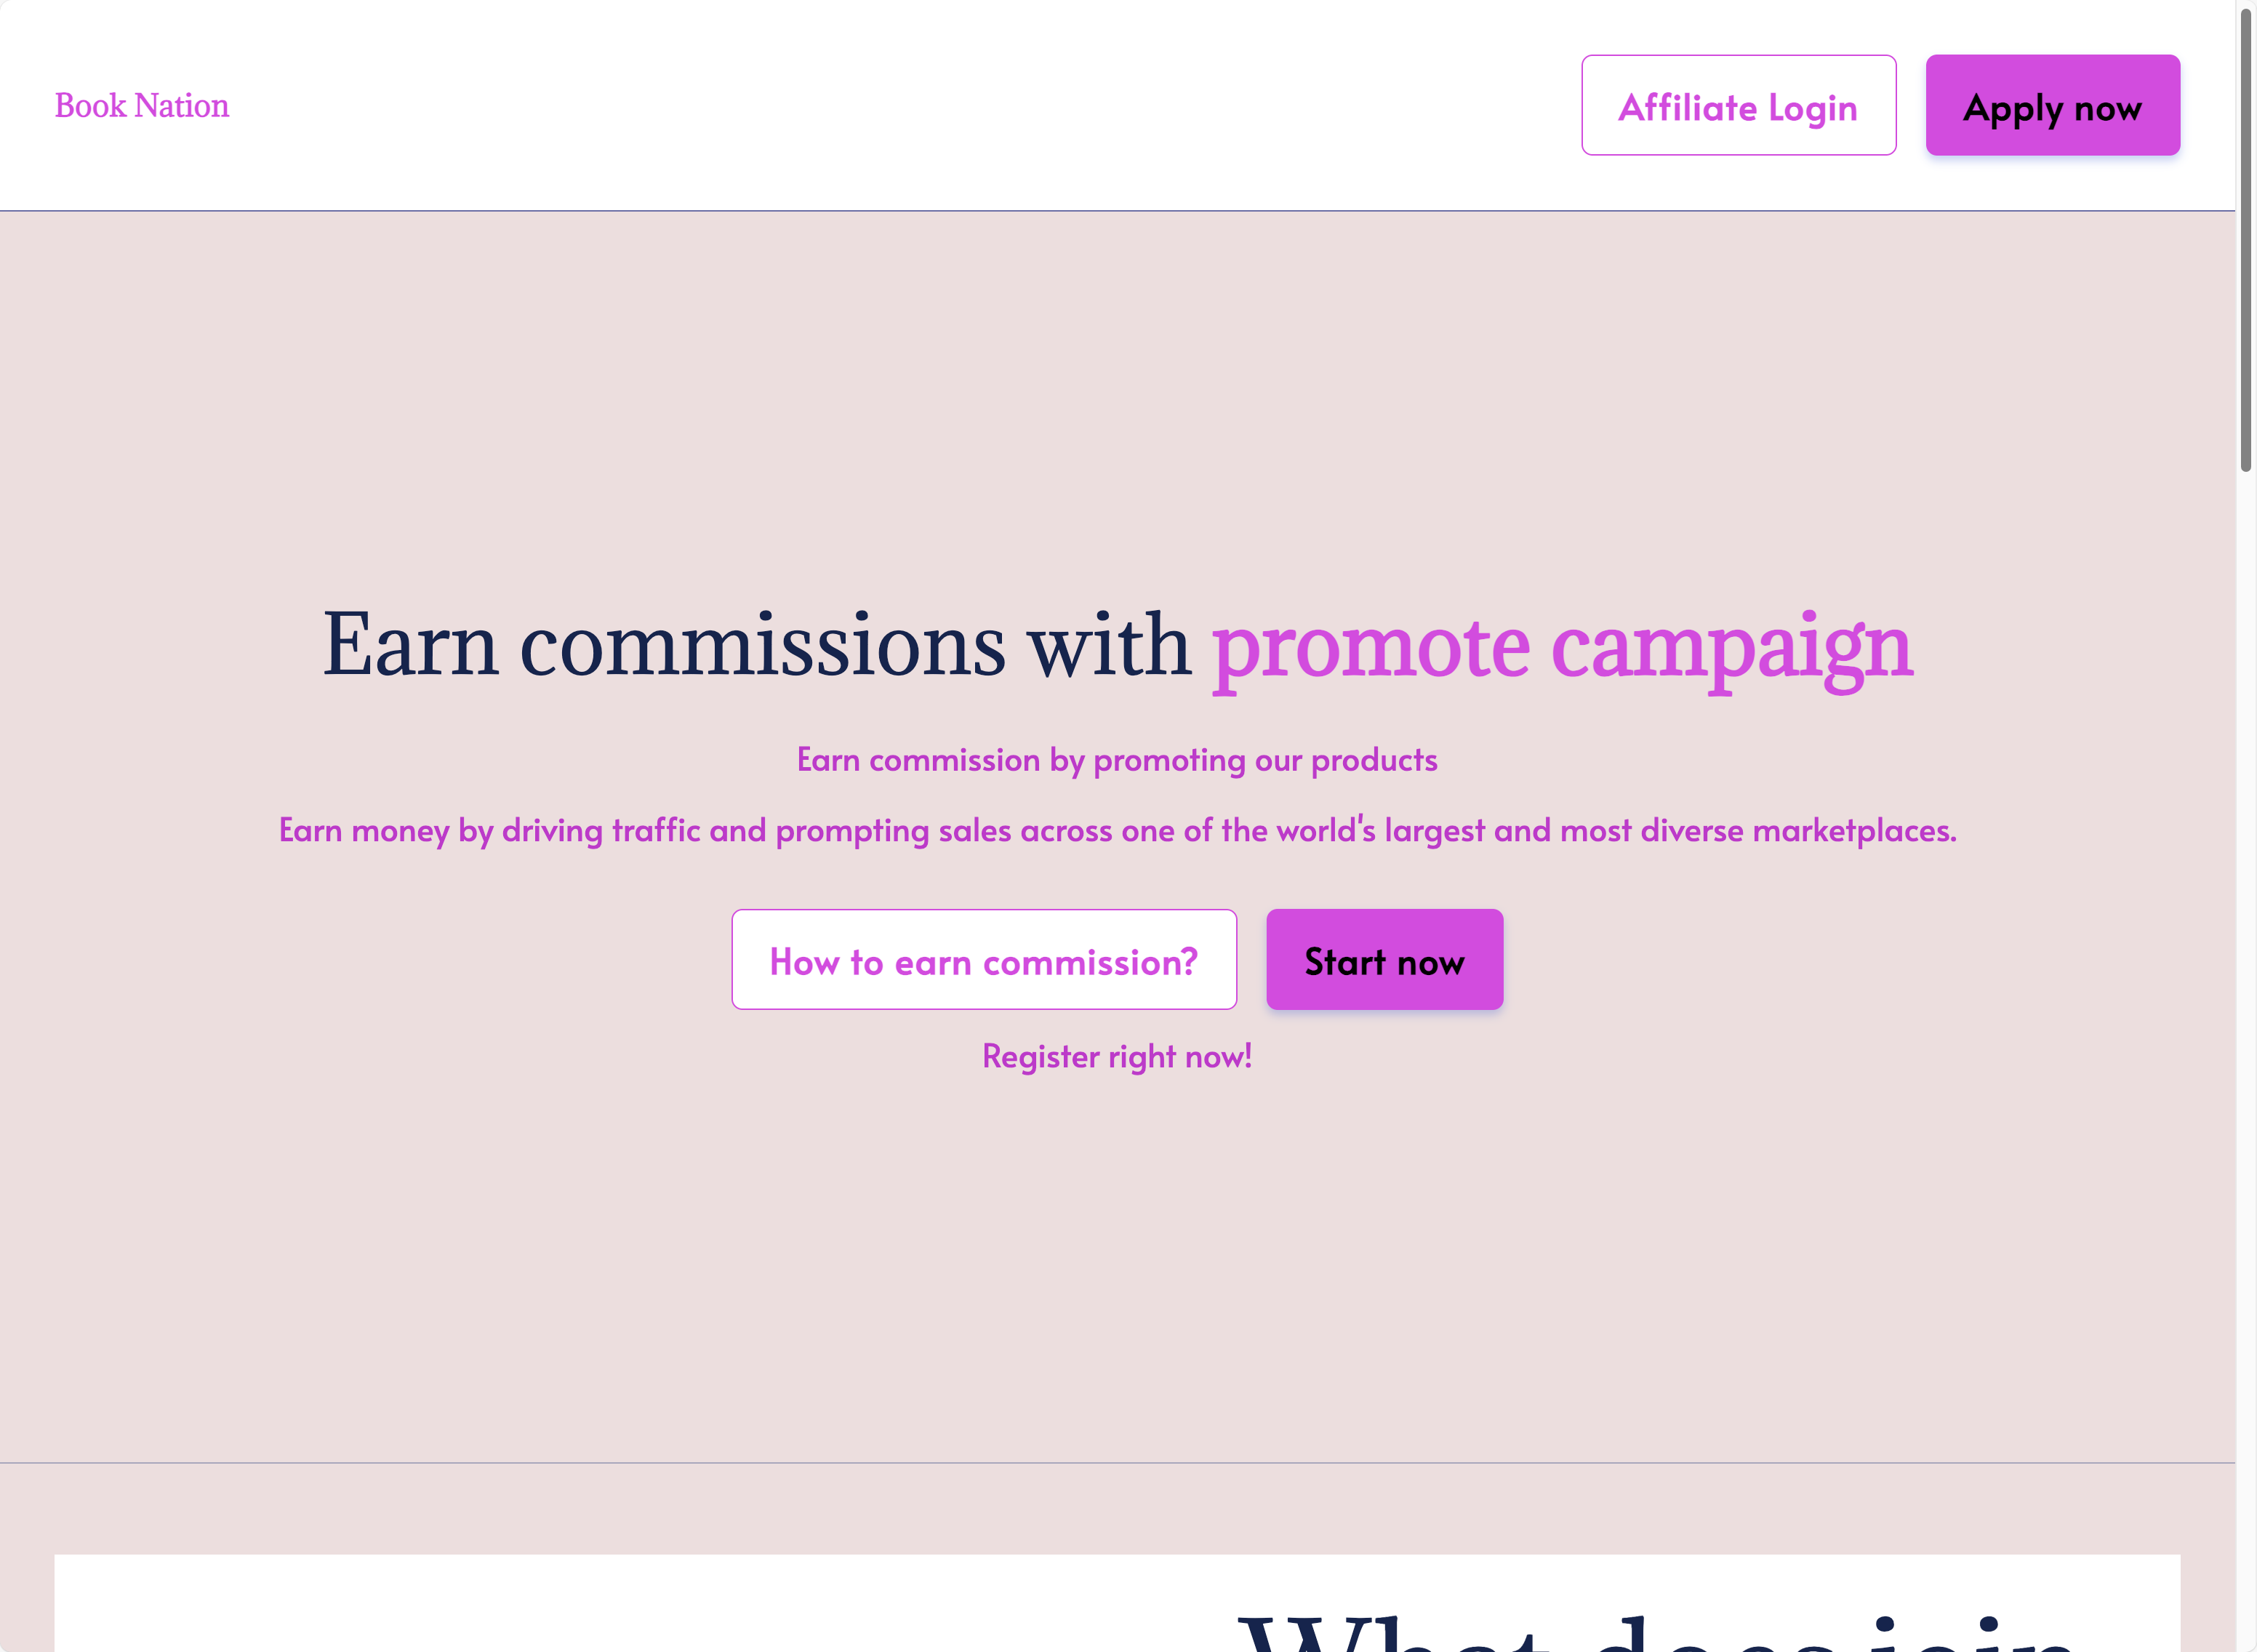Open the Affiliate Login page
2257x1652 pixels.
[1738, 106]
